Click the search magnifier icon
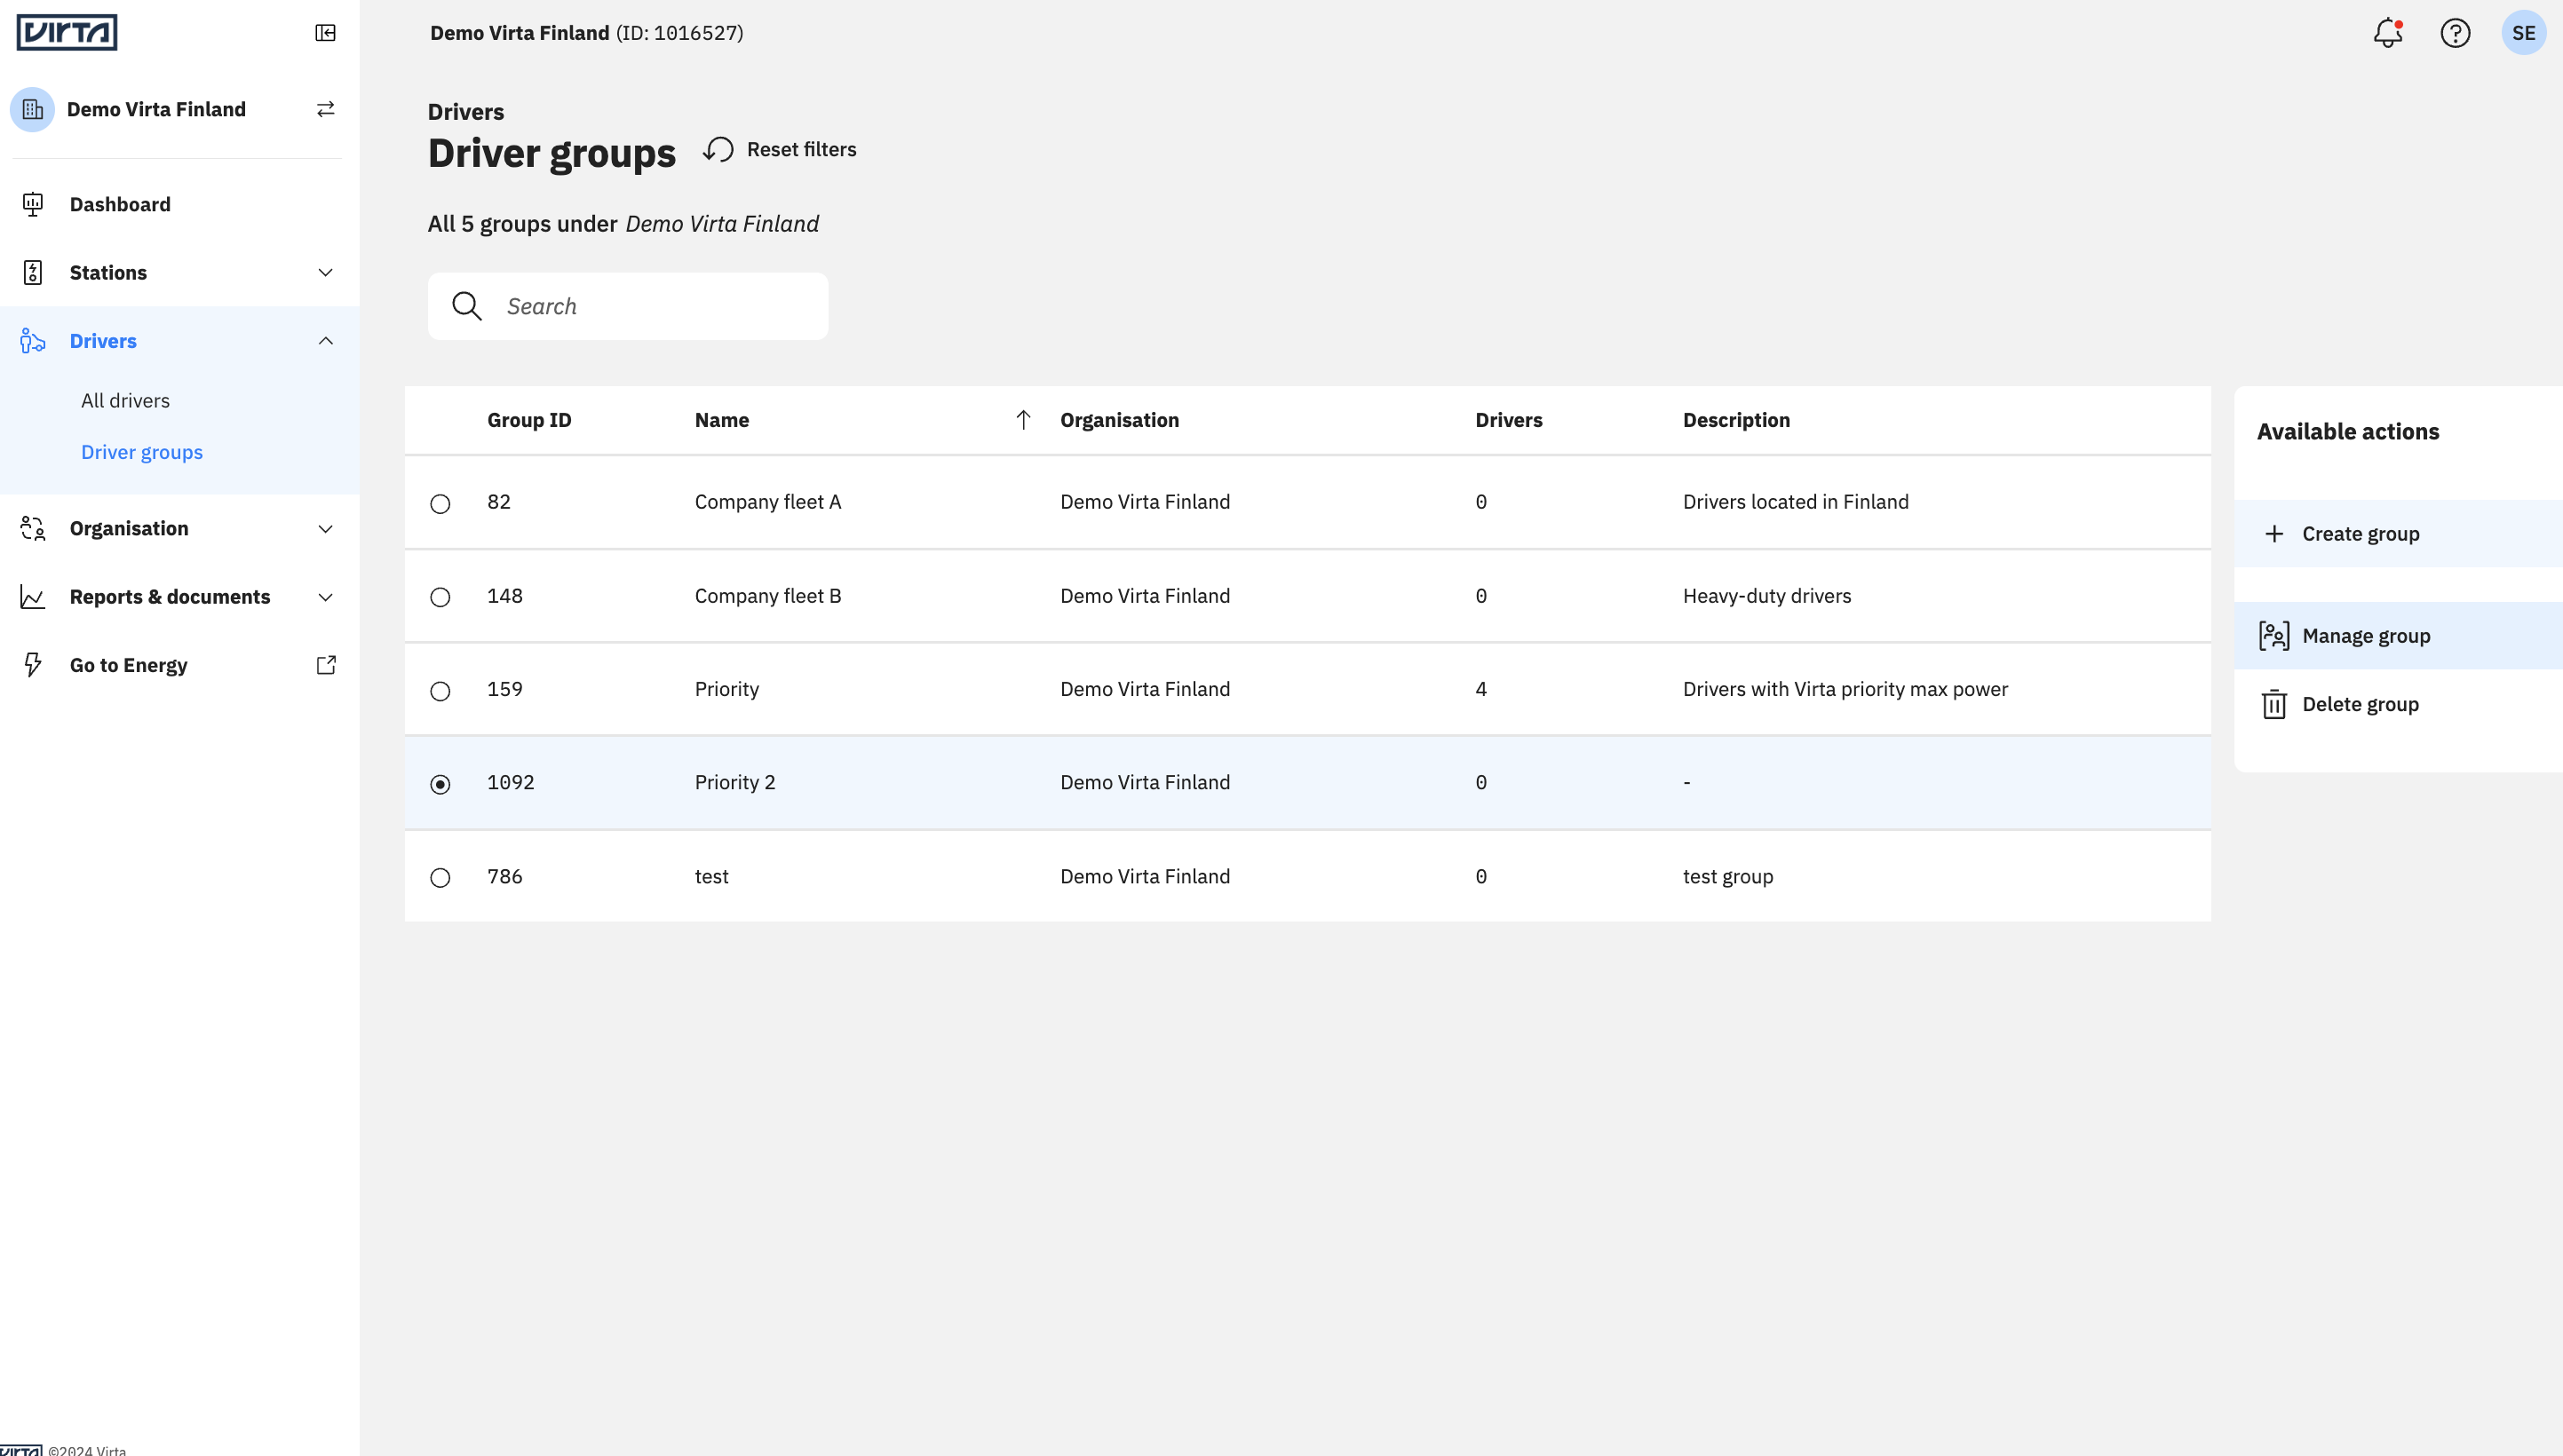This screenshot has height=1456, width=2563. click(467, 306)
